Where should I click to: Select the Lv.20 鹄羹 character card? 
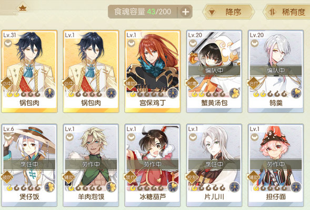[x=276, y=71]
